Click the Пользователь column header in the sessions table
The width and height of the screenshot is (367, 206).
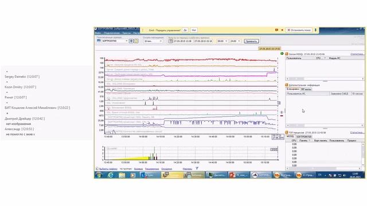pos(300,58)
